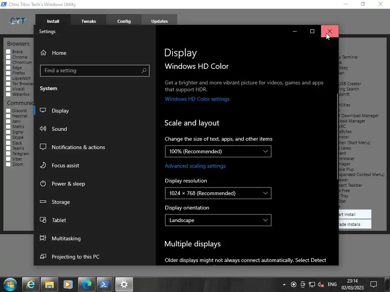This screenshot has width=390, height=292.
Task: Click the Upgrade Installs button behind Settings
Action: [355, 224]
